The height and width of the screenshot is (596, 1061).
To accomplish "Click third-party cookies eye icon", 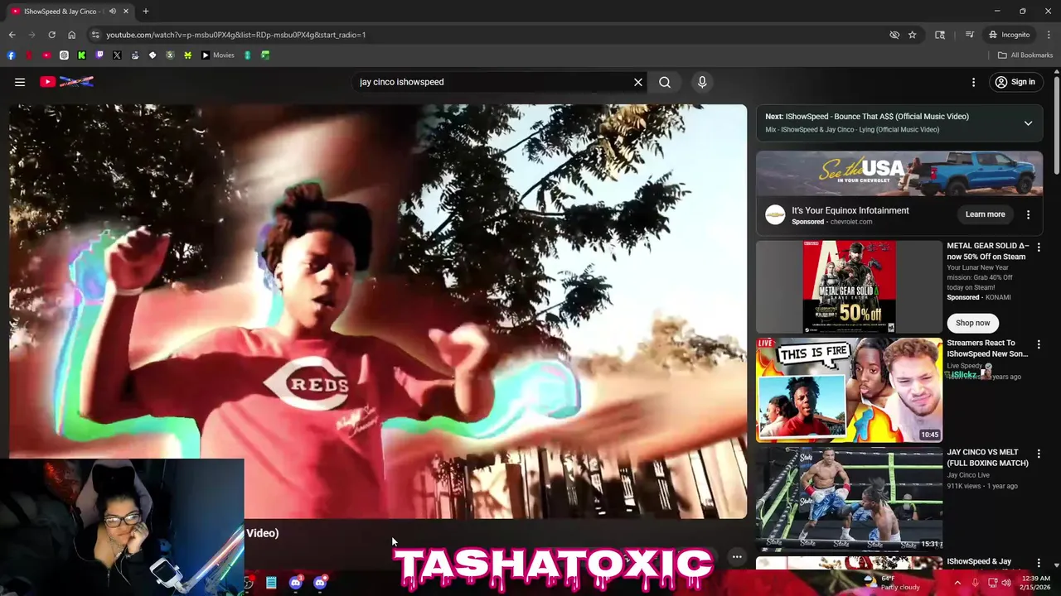I will coord(894,35).
